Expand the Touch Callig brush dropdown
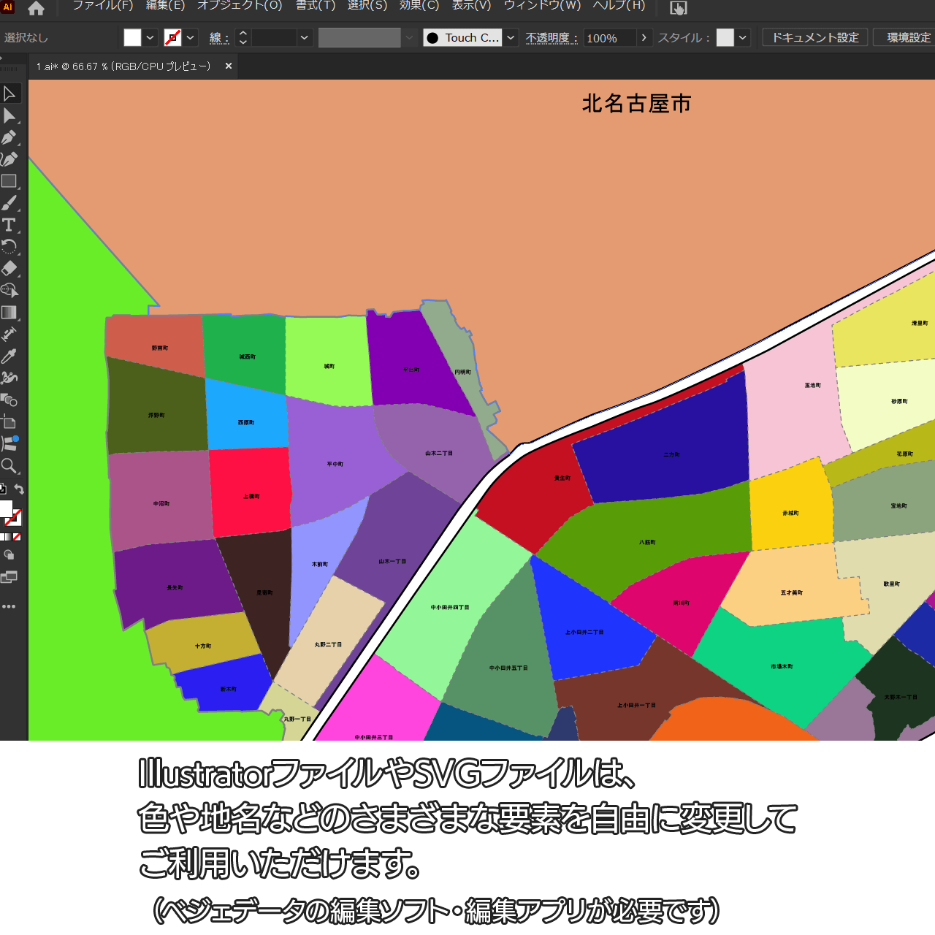This screenshot has width=935, height=935. [x=511, y=38]
